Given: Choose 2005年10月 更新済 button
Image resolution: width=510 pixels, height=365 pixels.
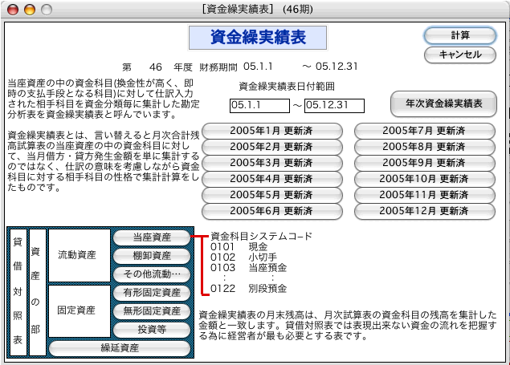Looking at the screenshot, I should click(x=426, y=179).
